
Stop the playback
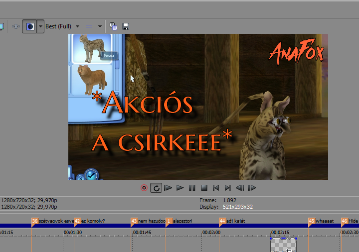[204, 188]
